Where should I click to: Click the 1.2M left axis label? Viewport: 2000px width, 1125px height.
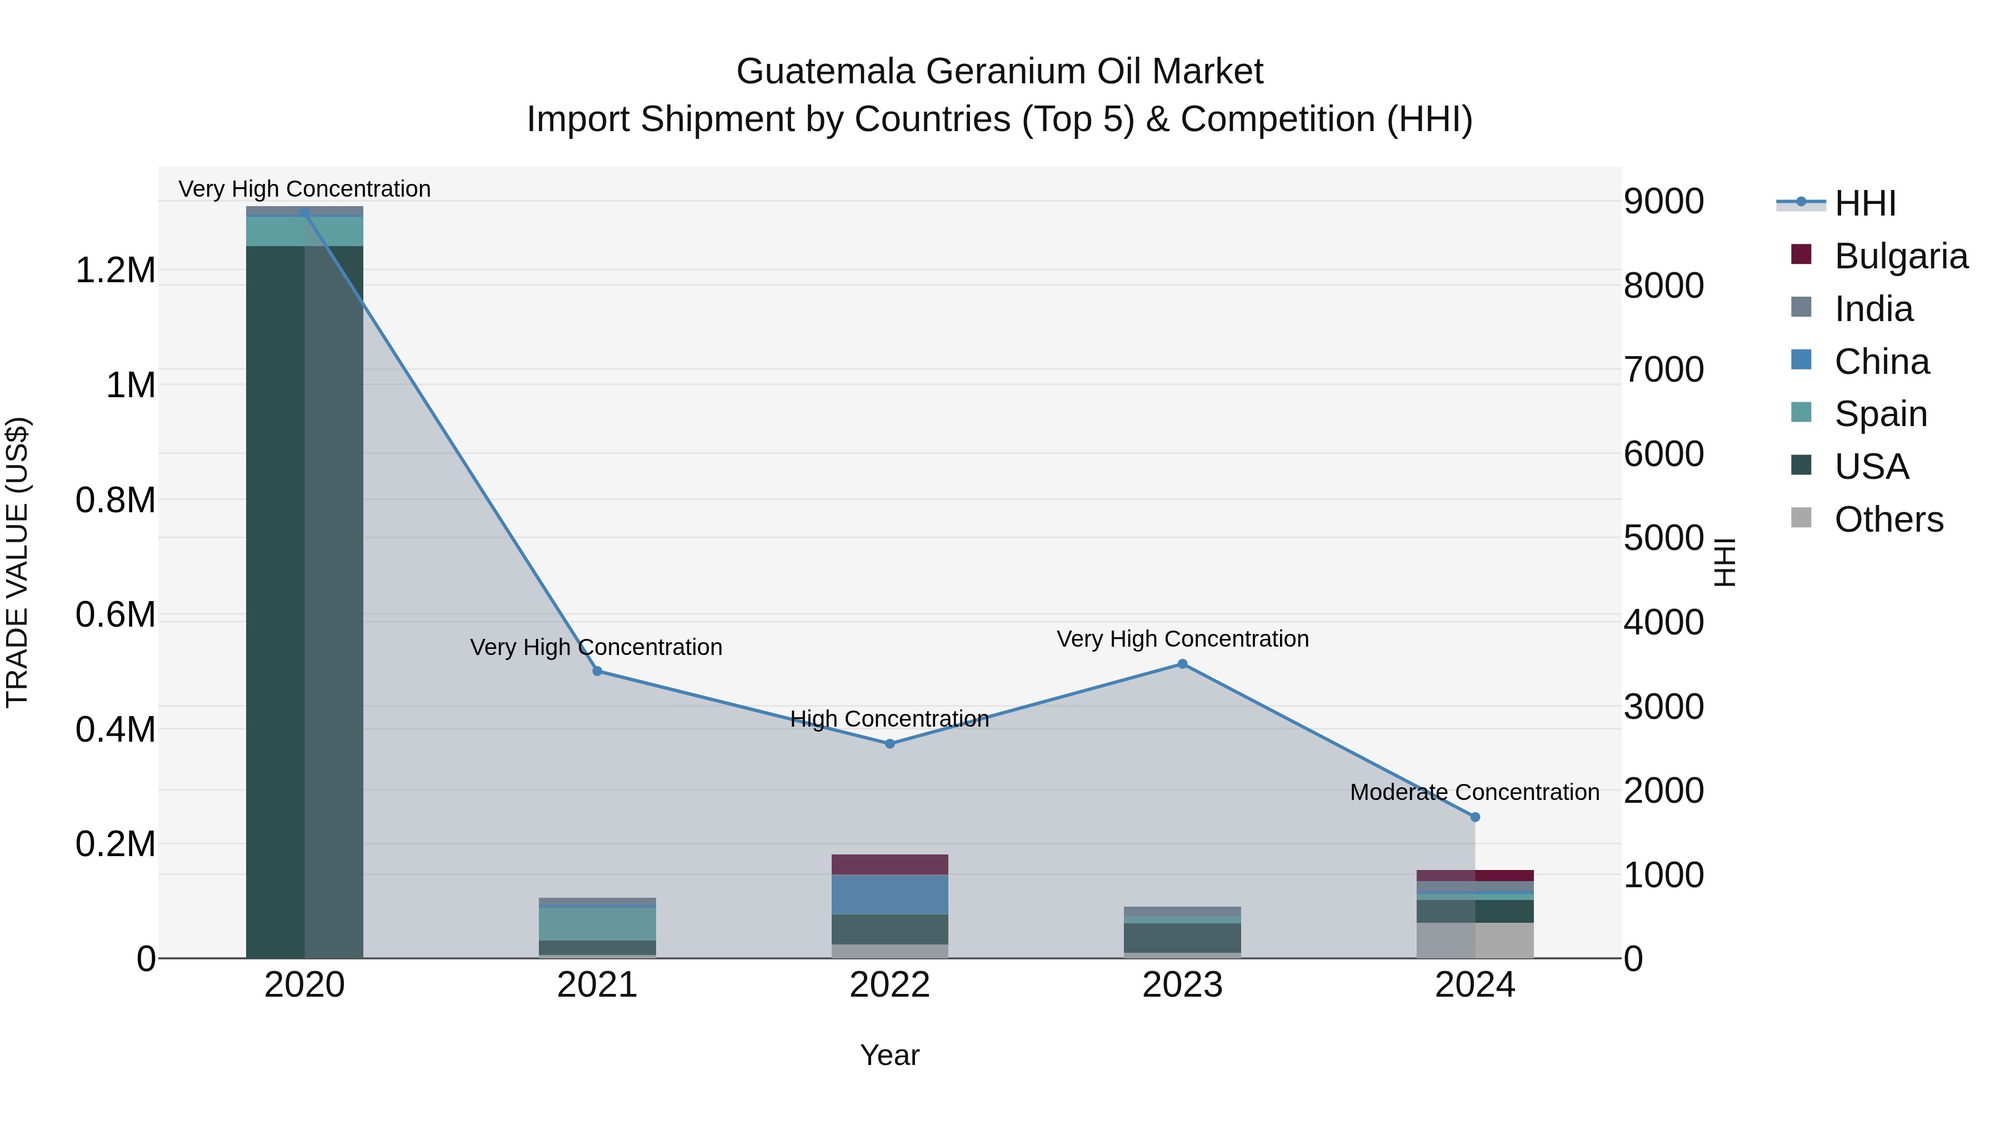116,270
